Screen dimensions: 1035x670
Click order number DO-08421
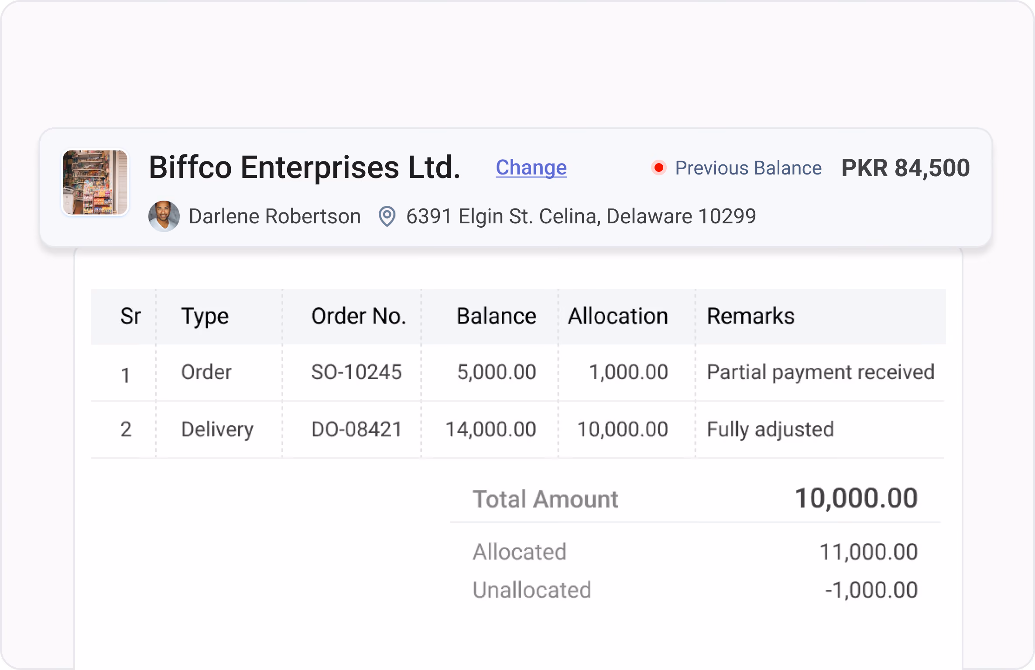click(x=356, y=429)
